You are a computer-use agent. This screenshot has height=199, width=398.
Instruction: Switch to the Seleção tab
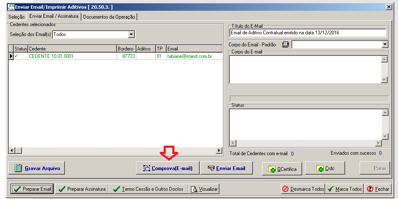pos(17,17)
